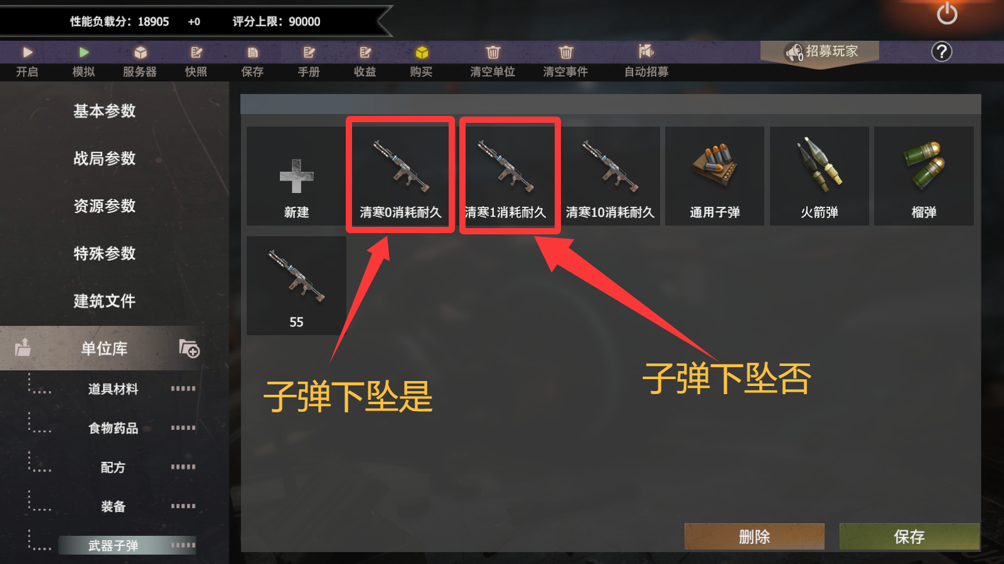This screenshot has width=1004, height=564.
Task: Click the 招募玩家 button
Action: tap(820, 52)
